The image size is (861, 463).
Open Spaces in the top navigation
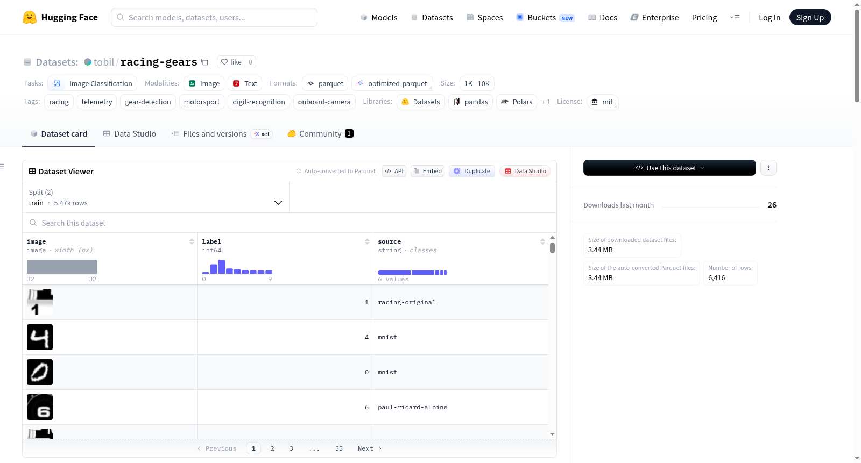click(484, 17)
